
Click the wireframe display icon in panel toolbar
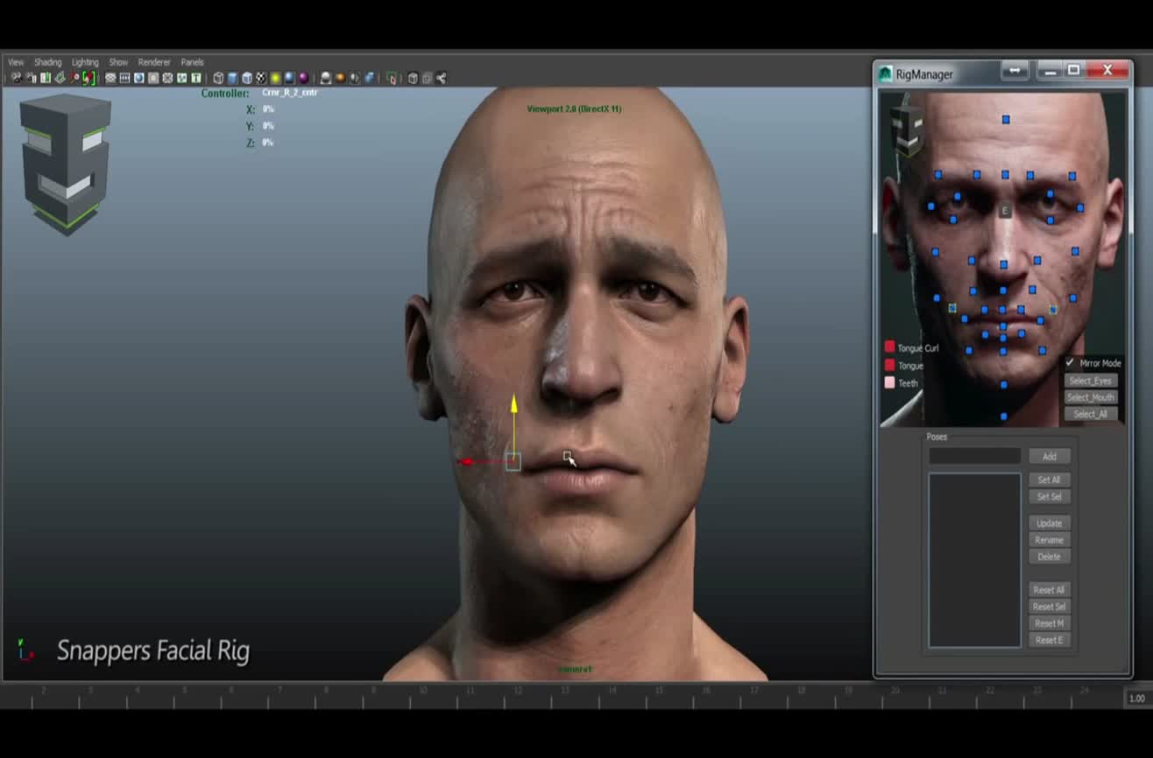[x=217, y=78]
